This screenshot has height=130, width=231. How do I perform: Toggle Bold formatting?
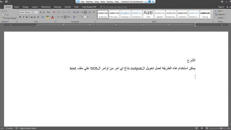click(x=20, y=17)
